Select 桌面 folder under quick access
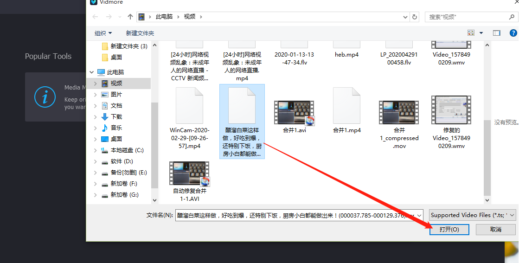The height and width of the screenshot is (263, 519). click(x=112, y=57)
